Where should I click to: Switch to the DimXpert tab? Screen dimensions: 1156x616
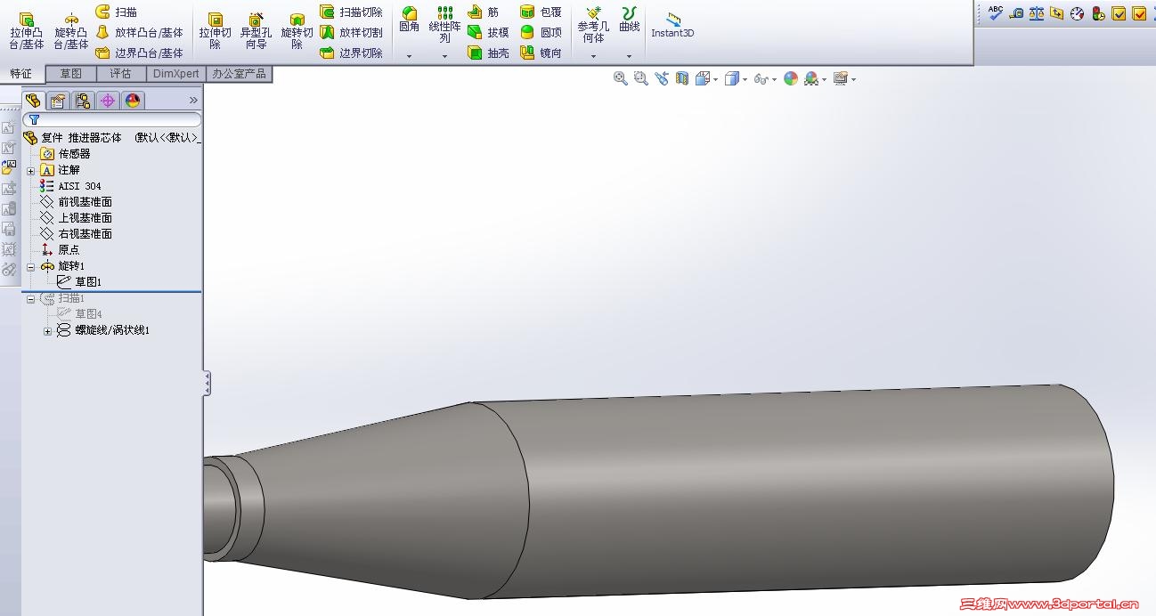pos(176,74)
